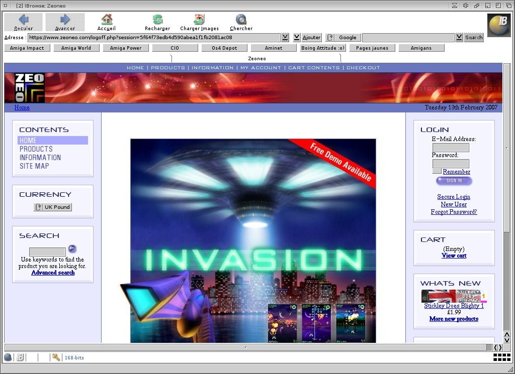Click the More new products link
Screen dimensions: 515x374
(454, 319)
